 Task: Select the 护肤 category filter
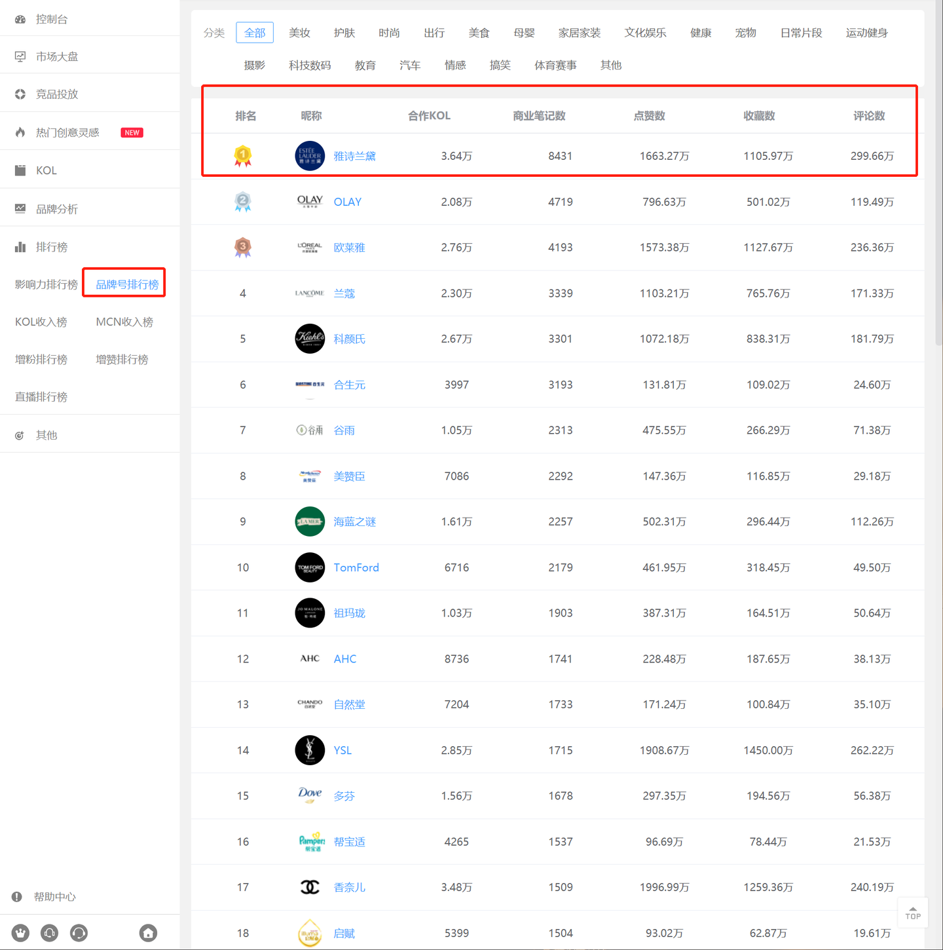click(344, 33)
